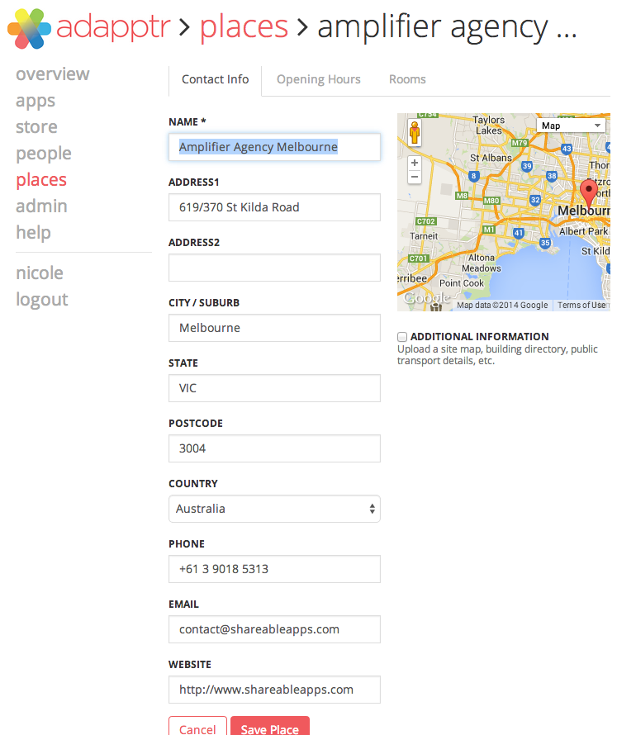Click the empty Address2 field

[x=274, y=268]
